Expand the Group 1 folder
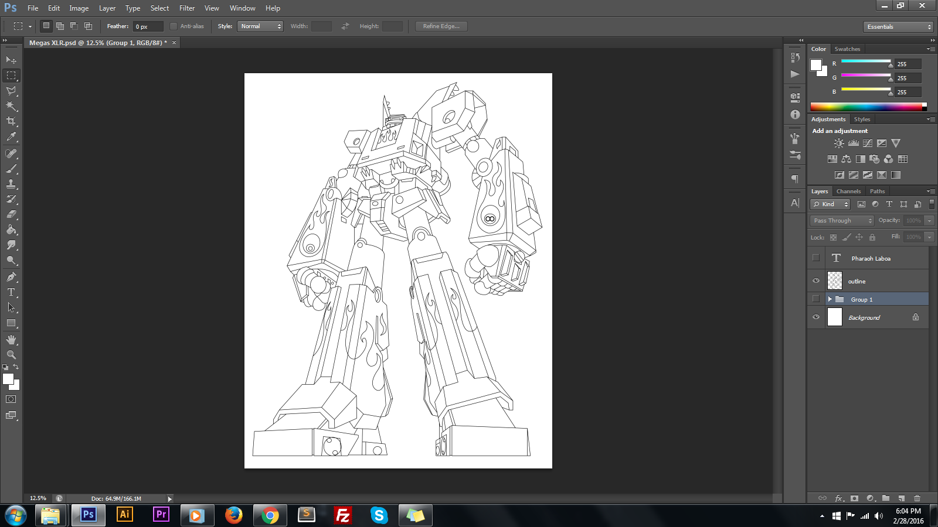The image size is (938, 527). [830, 299]
